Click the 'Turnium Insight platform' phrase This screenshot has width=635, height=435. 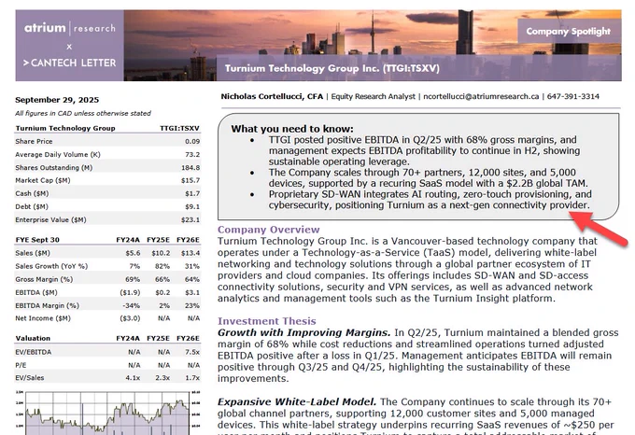click(493, 298)
